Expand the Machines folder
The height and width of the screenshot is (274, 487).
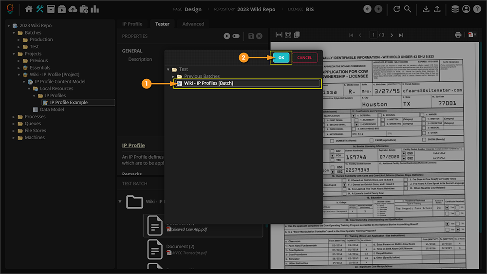[x=14, y=138]
